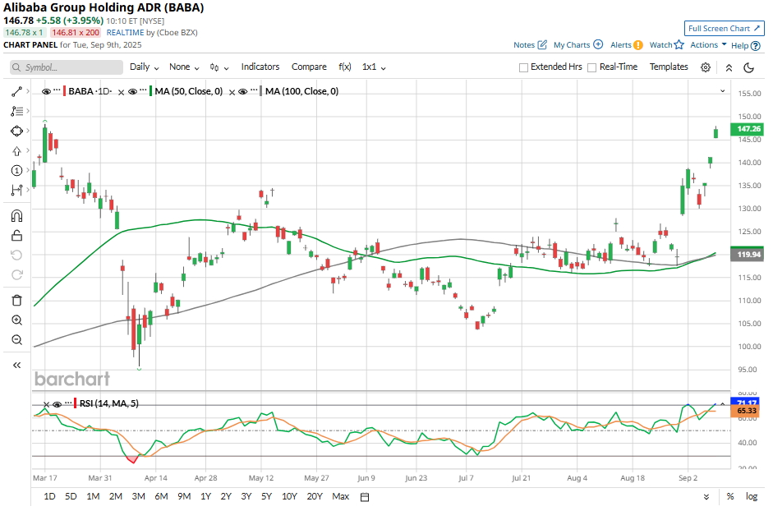Enable the Real-Time checkbox
Viewport: 773px width, 511px height.
pos(592,67)
